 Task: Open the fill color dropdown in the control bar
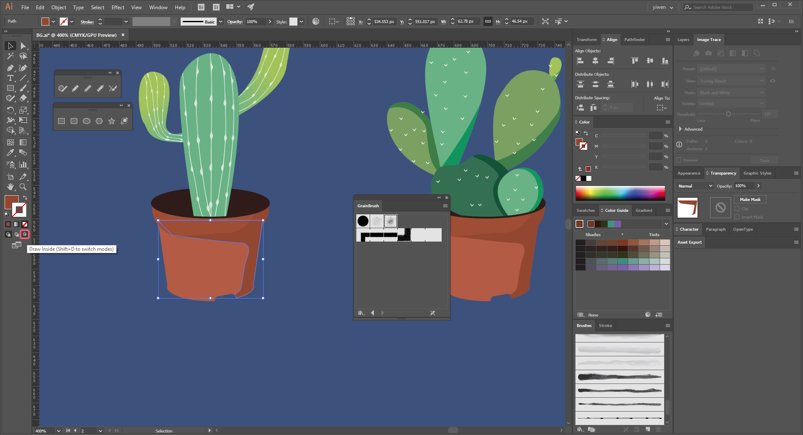54,21
